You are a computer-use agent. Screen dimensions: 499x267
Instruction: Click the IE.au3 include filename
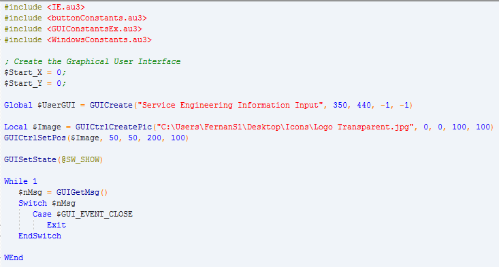(x=66, y=7)
